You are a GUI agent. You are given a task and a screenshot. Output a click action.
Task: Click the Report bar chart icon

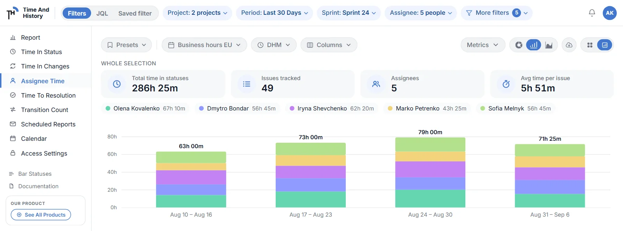click(13, 37)
